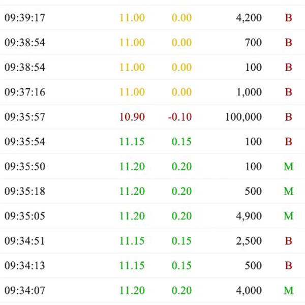Select the 09:35:18 timestamp
Viewport: 305px width, 305px height.
pyautogui.click(x=25, y=191)
